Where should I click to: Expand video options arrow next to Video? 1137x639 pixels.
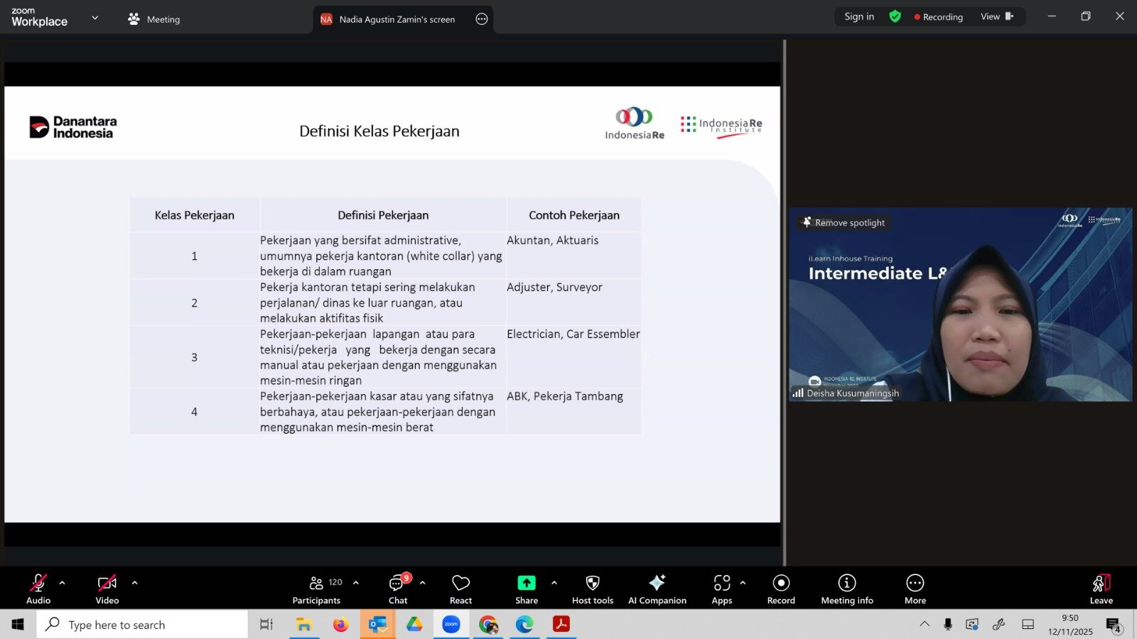135,583
